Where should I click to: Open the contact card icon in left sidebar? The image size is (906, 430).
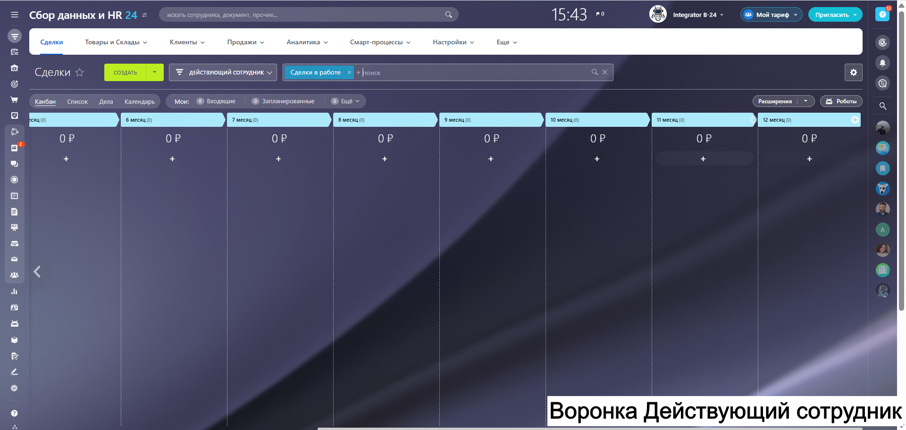coord(15,307)
